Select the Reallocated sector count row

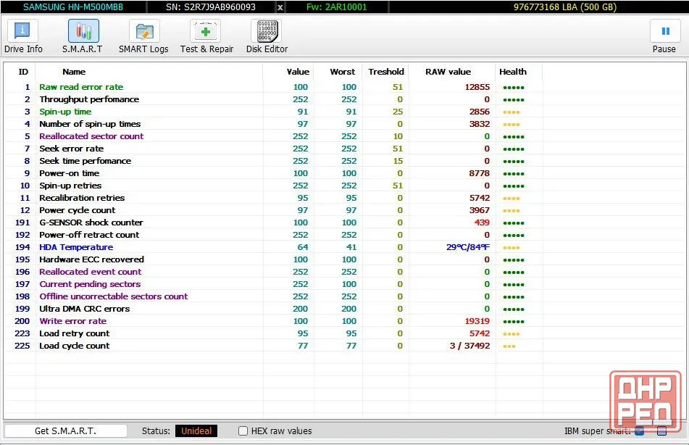tap(273, 136)
